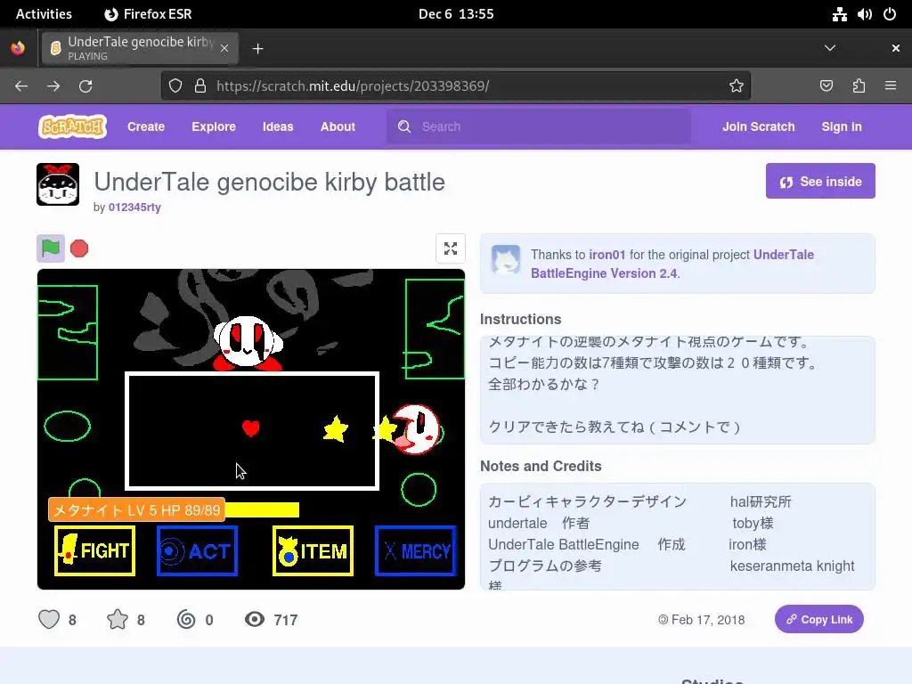
Task: Open the Scratch home logo
Action: pyautogui.click(x=73, y=126)
